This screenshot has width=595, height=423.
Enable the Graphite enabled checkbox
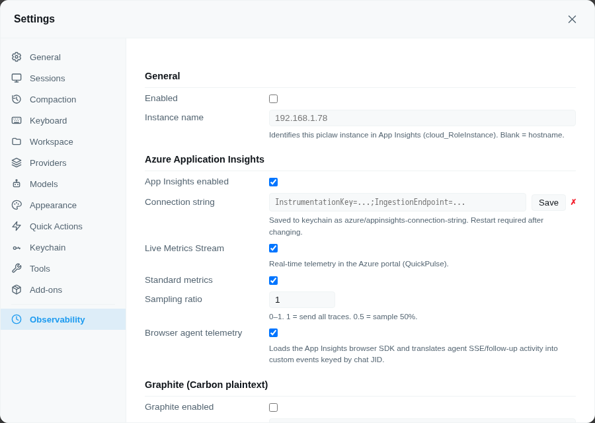coord(273,407)
